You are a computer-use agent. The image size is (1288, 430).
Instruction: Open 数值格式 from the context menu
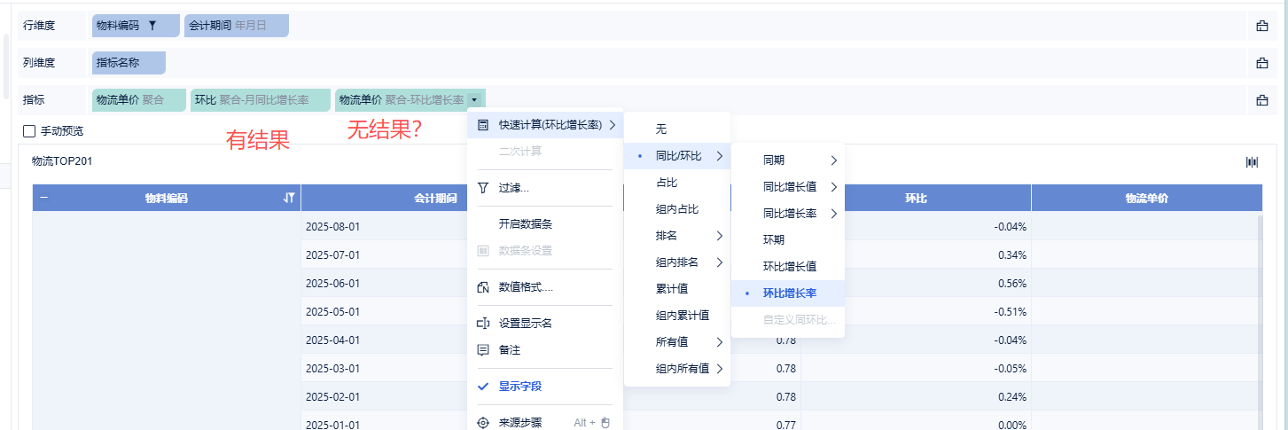point(525,287)
